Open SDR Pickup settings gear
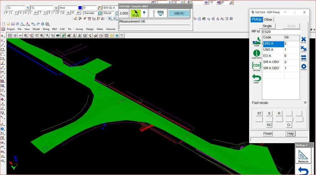 [x=303, y=67]
